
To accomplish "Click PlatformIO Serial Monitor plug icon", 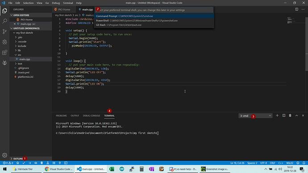I will 60,163.
